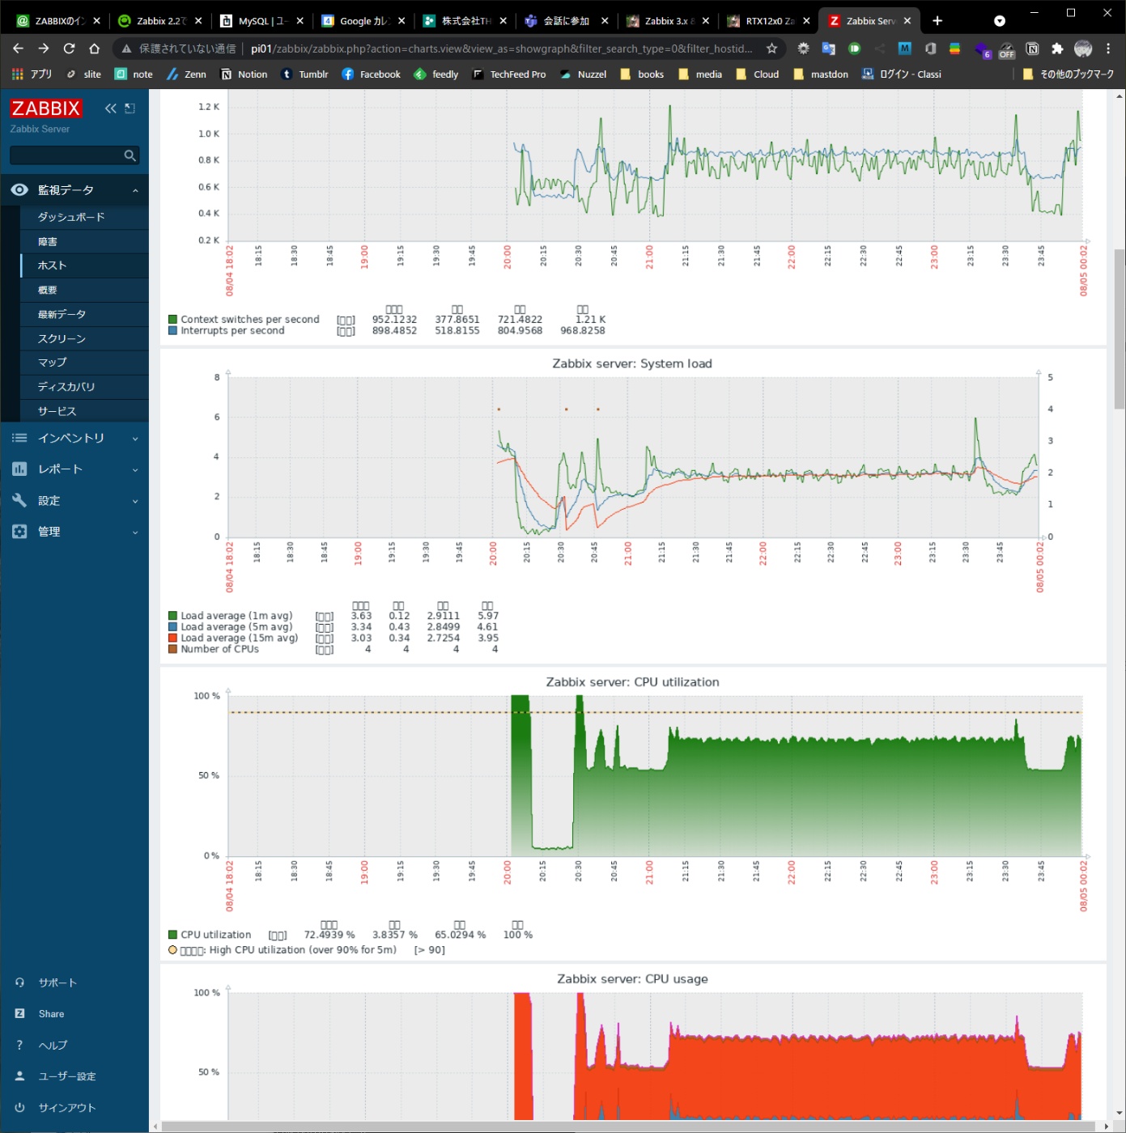Open the アプリ bookmark

32,74
